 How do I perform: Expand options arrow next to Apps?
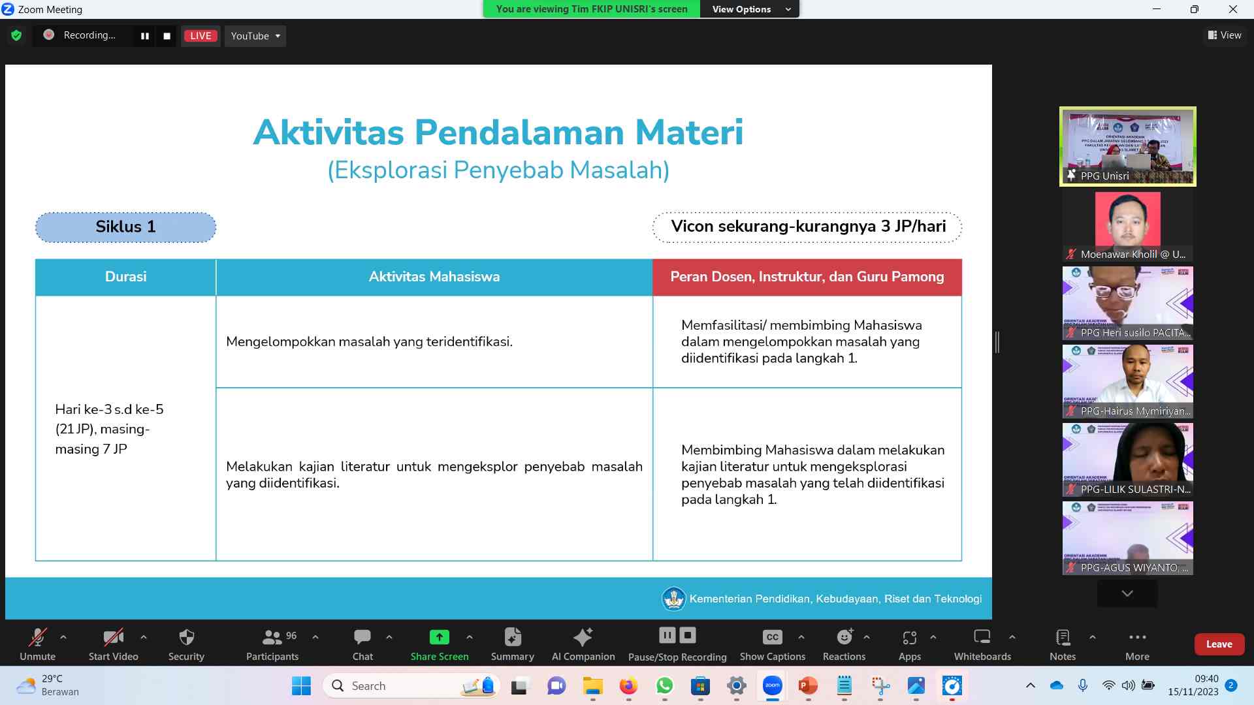click(933, 637)
